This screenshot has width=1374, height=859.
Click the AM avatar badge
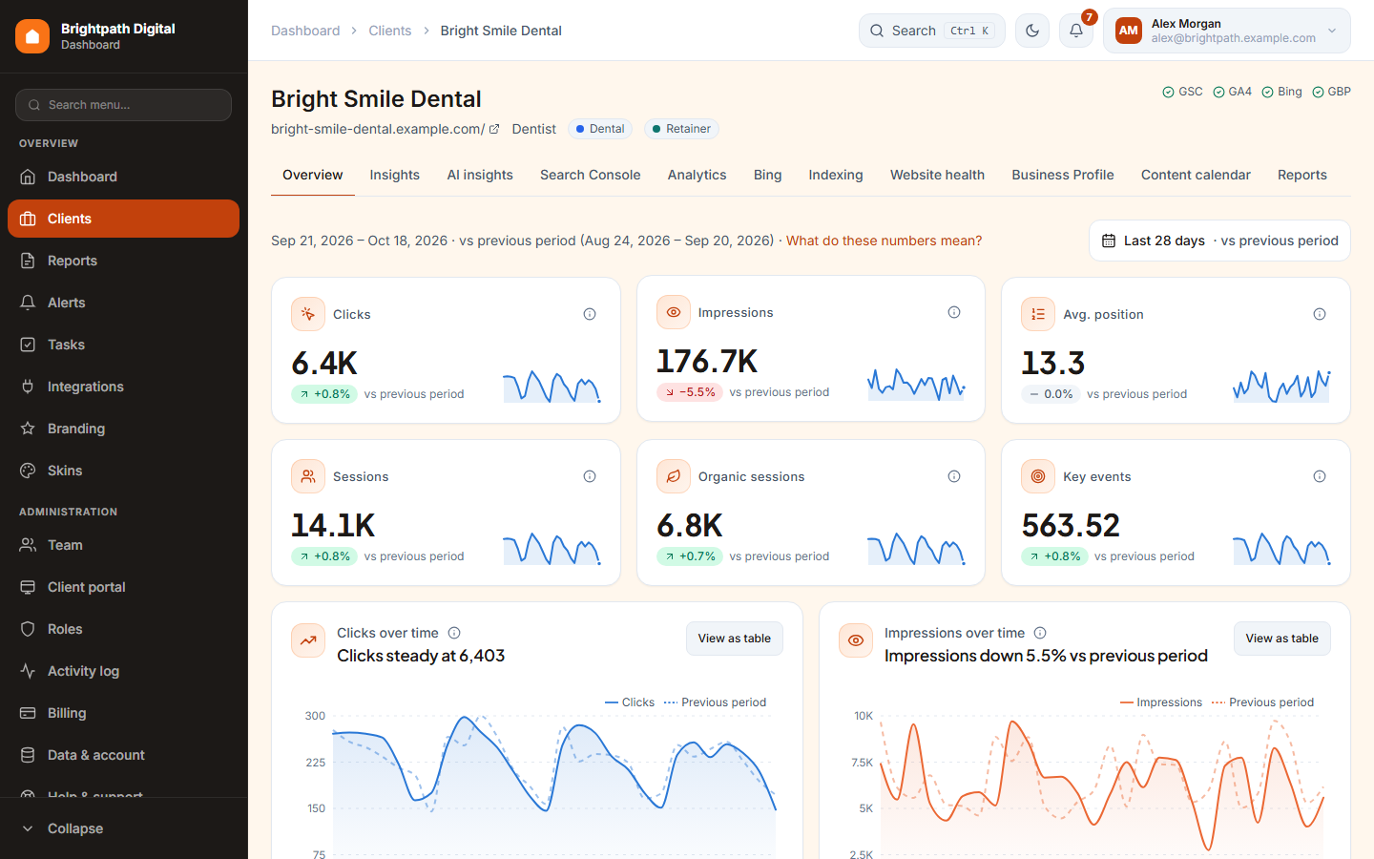(x=1129, y=31)
